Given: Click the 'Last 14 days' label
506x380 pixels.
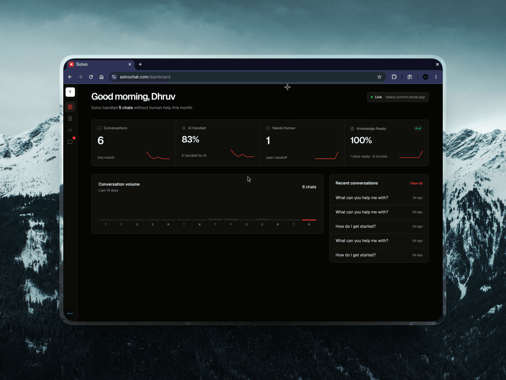Looking at the screenshot, I should point(108,190).
